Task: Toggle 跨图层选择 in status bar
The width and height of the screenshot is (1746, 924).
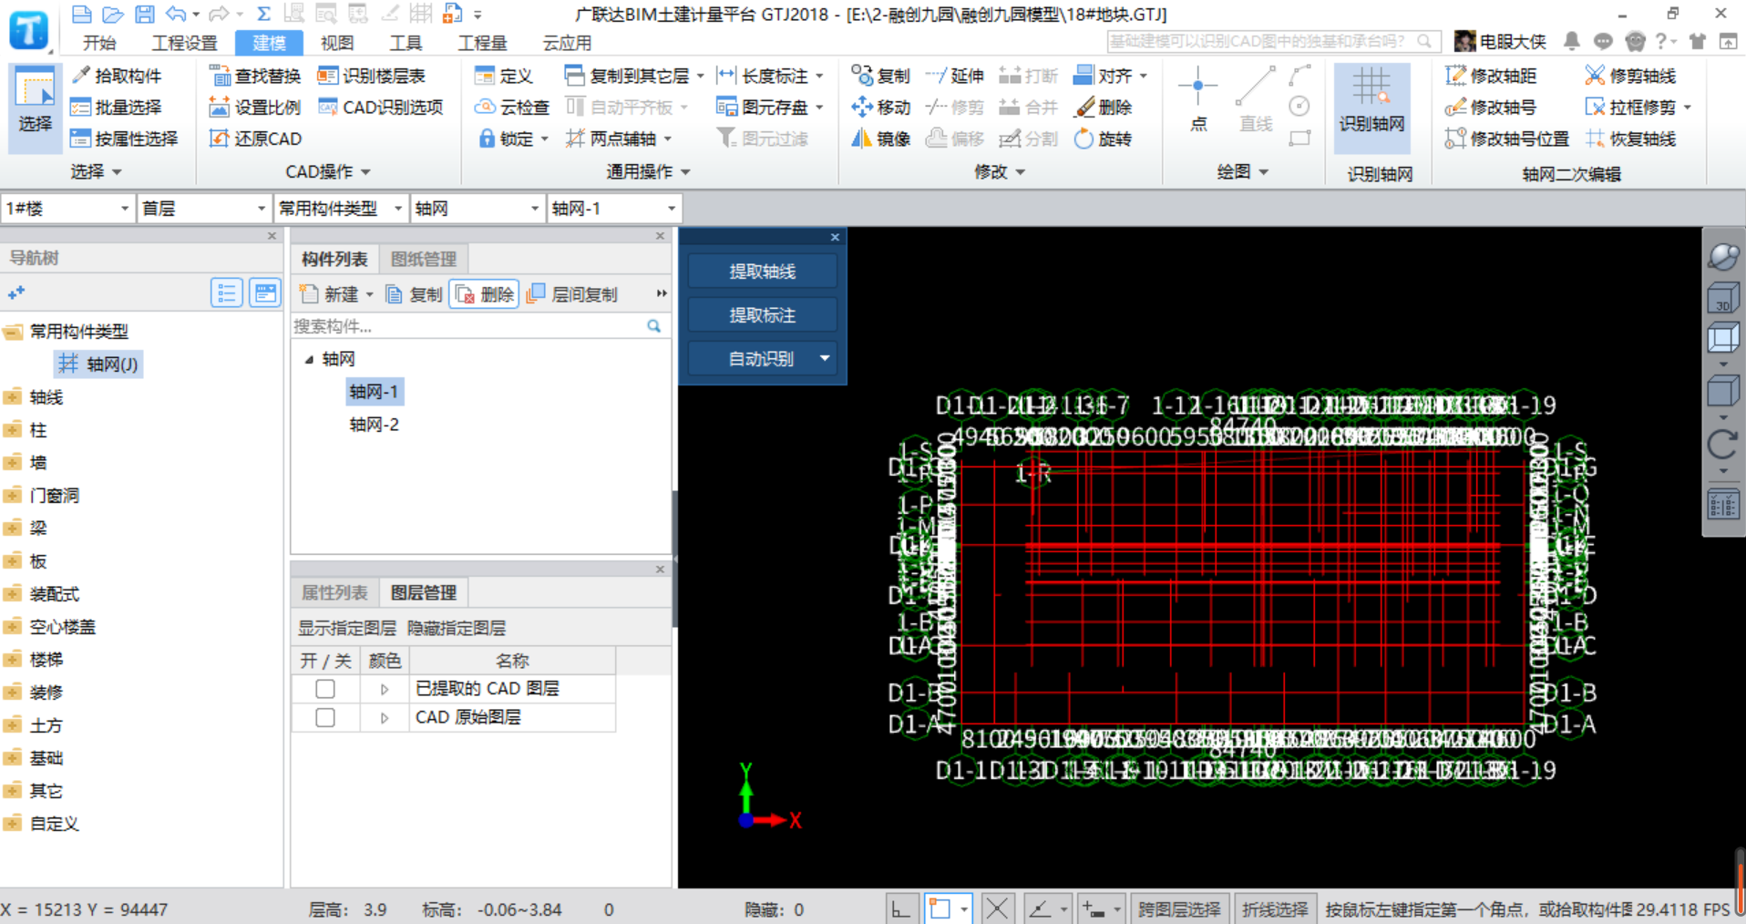Action: point(1179,909)
